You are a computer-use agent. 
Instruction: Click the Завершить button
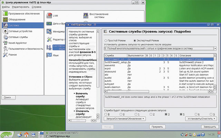210,127
